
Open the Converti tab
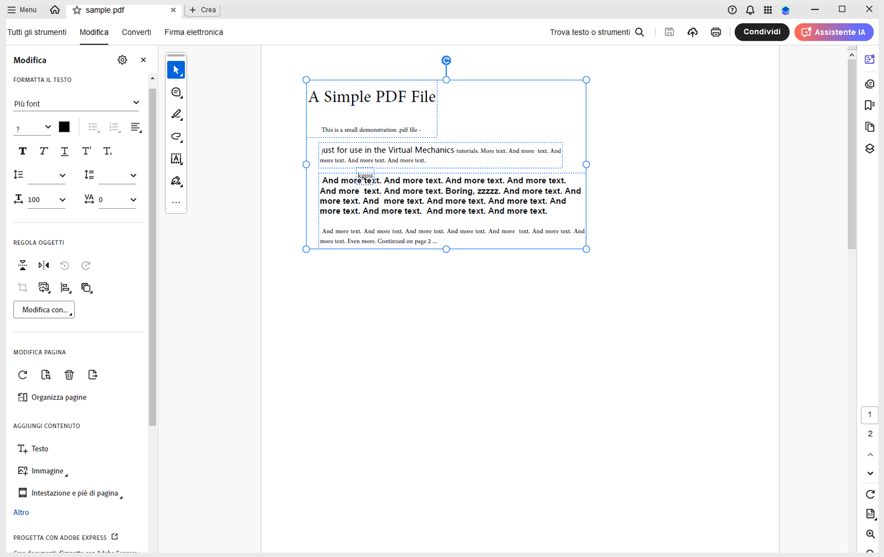tap(136, 32)
